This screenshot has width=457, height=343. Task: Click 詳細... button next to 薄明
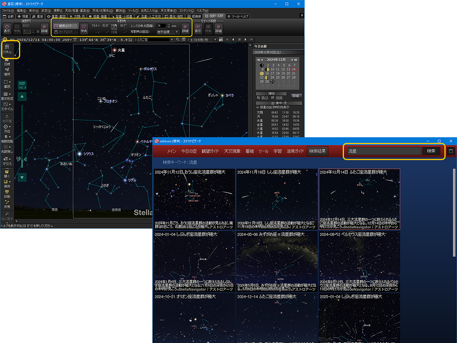pos(296,96)
